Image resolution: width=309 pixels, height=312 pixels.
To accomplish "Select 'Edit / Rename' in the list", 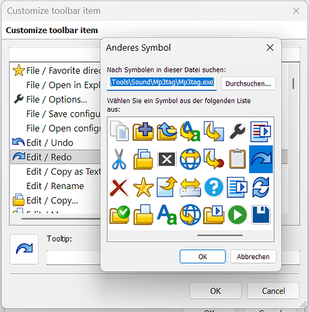I will click(x=56, y=186).
